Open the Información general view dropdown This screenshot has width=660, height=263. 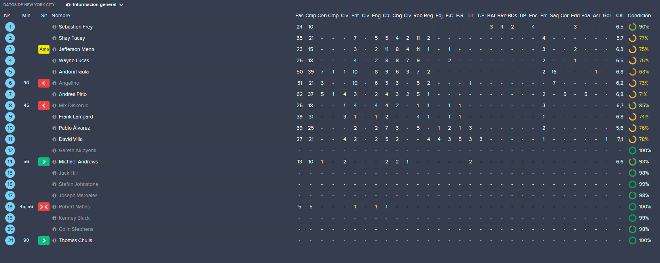click(x=95, y=5)
